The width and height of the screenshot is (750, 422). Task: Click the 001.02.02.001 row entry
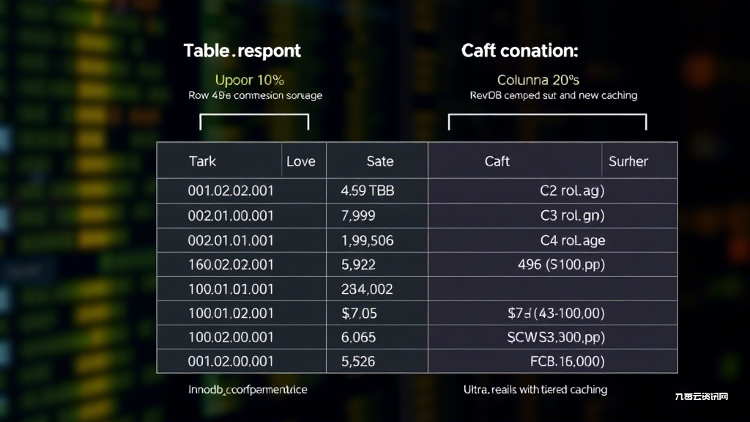[231, 191]
